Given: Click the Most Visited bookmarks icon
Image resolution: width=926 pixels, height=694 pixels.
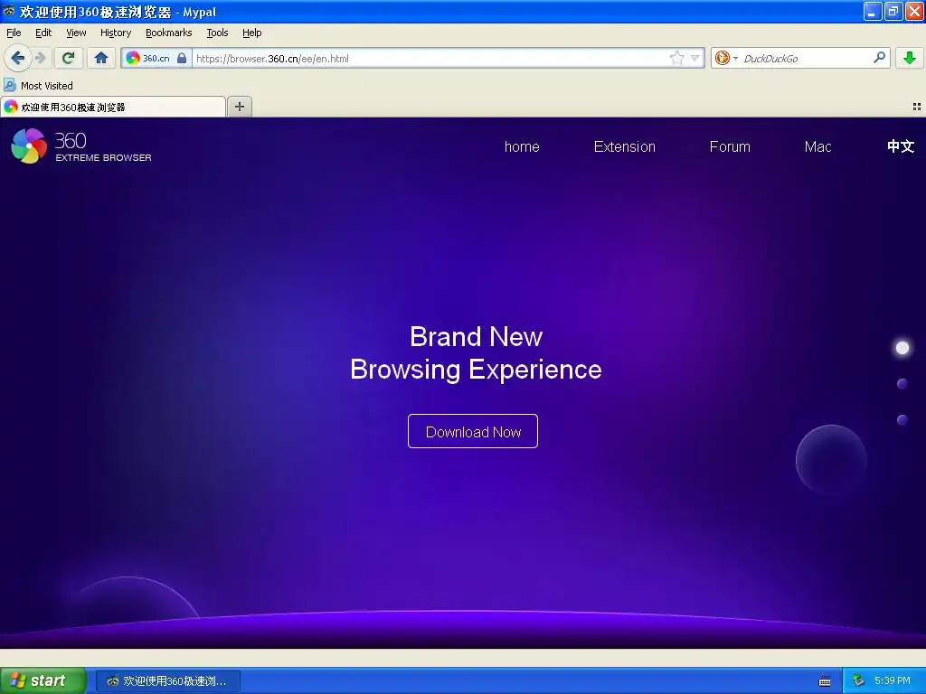Looking at the screenshot, I should [x=9, y=86].
